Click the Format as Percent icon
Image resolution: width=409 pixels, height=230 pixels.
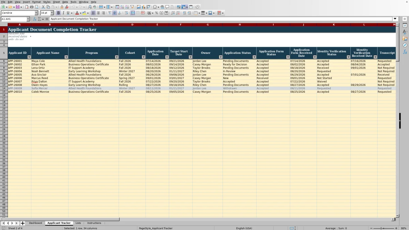point(156,13)
